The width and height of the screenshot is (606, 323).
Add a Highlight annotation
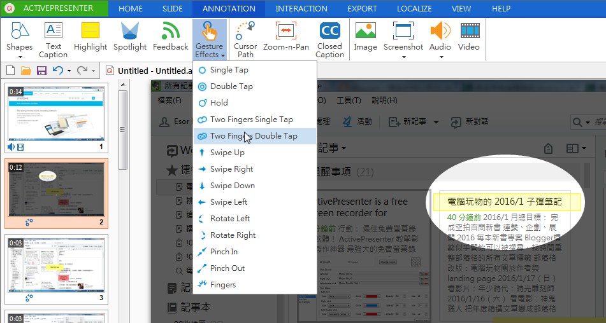pos(90,37)
